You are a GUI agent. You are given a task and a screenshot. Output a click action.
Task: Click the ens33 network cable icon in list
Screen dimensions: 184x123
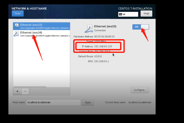[x=16, y=26]
